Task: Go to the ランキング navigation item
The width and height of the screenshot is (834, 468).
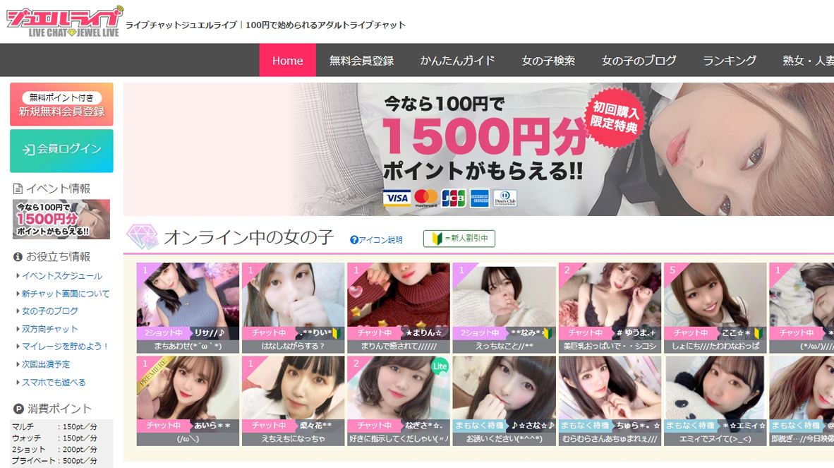Action: point(730,61)
